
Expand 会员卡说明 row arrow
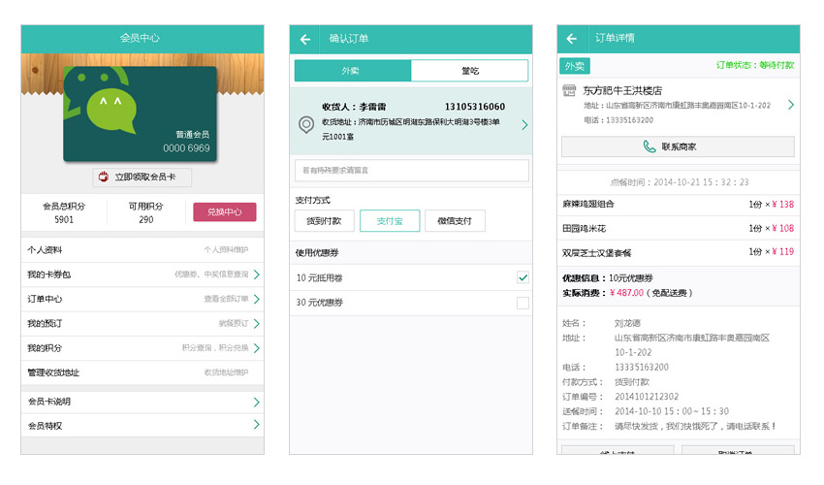point(256,402)
